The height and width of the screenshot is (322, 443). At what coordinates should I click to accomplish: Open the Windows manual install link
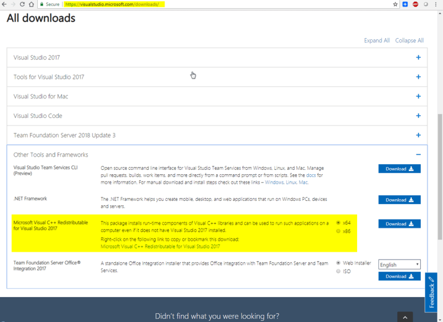coord(274,183)
